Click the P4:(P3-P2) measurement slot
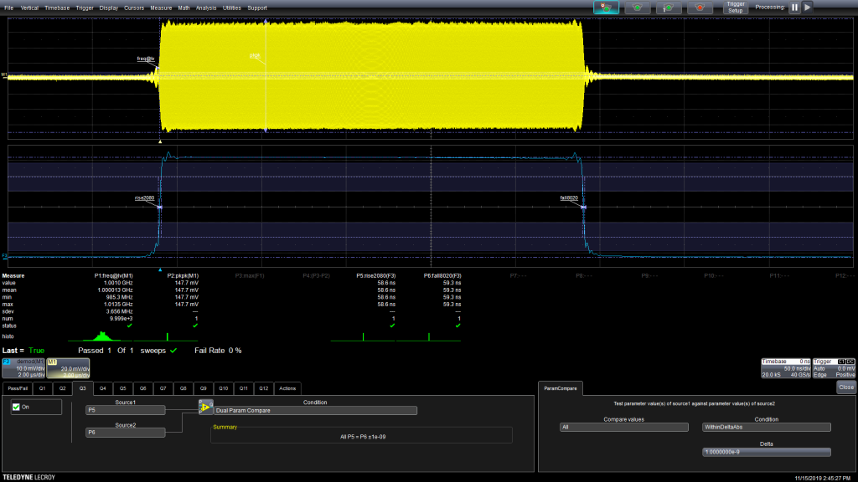Viewport: 858px width, 482px height. pos(316,276)
